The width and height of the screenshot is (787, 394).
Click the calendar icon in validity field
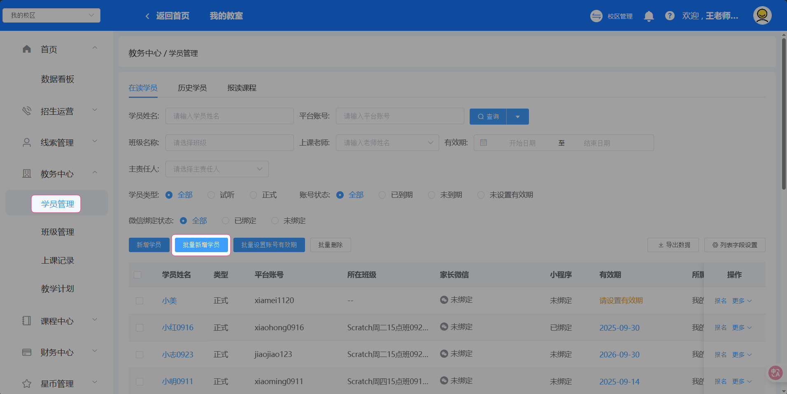484,143
